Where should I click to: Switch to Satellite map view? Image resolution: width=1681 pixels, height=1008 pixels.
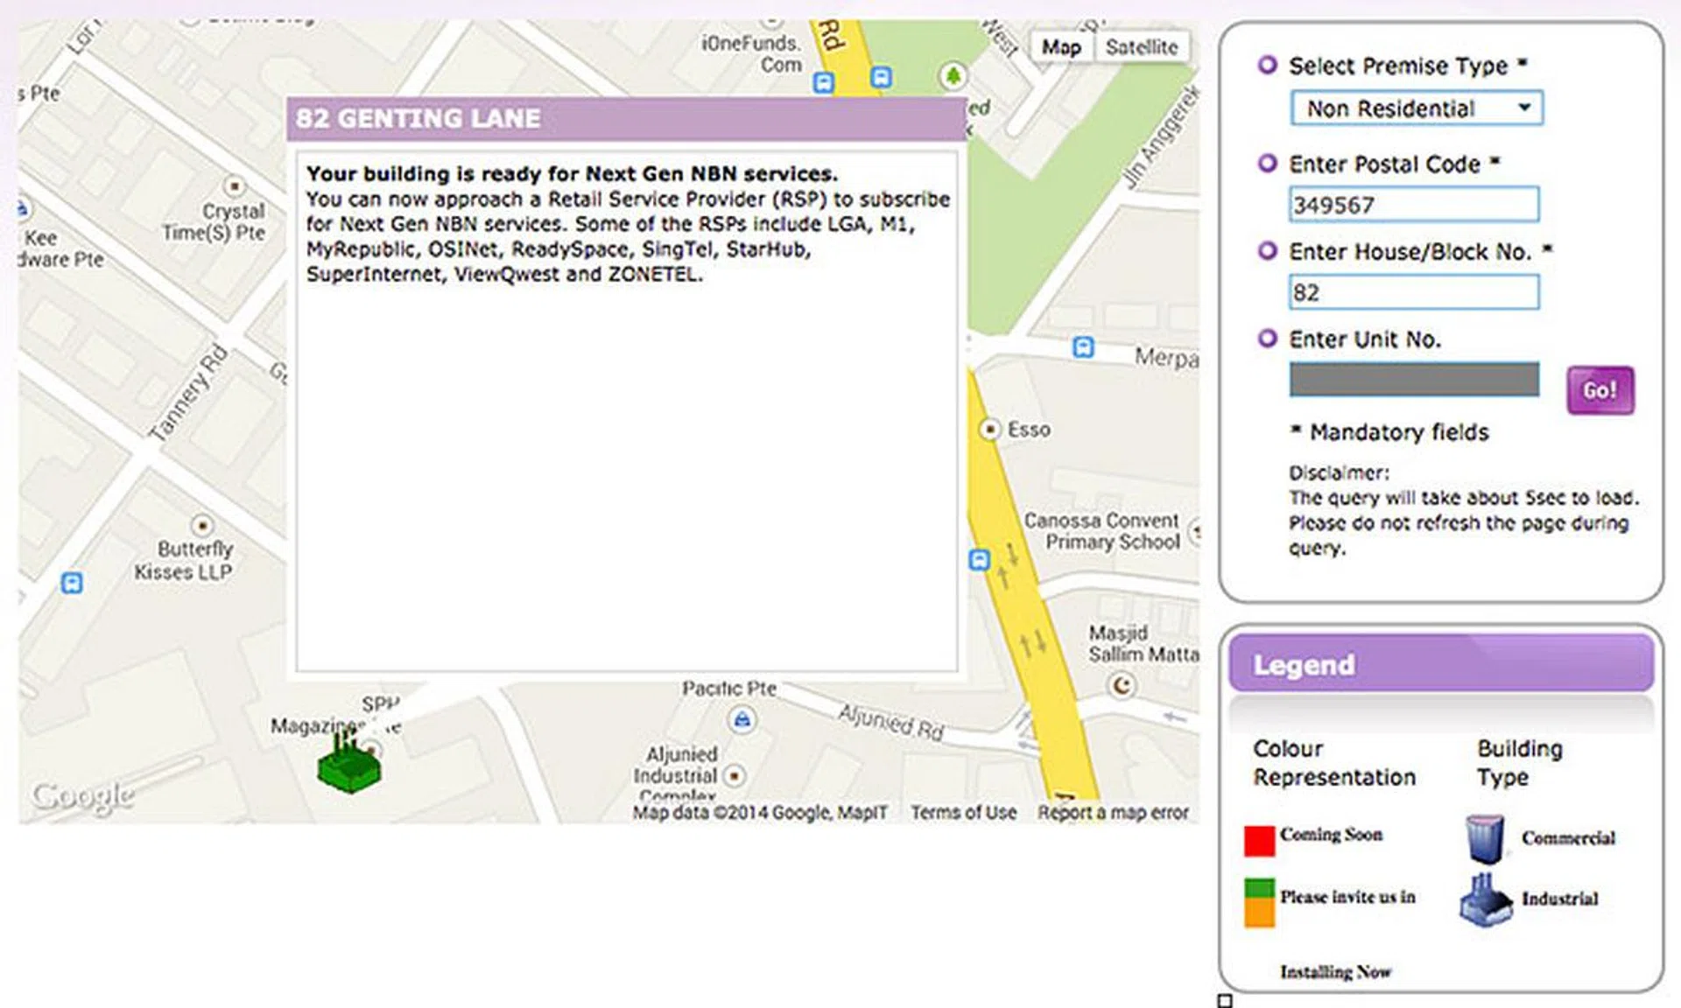coord(1141,47)
